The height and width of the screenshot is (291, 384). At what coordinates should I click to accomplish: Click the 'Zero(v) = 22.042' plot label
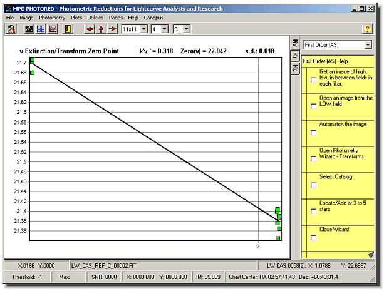203,51
